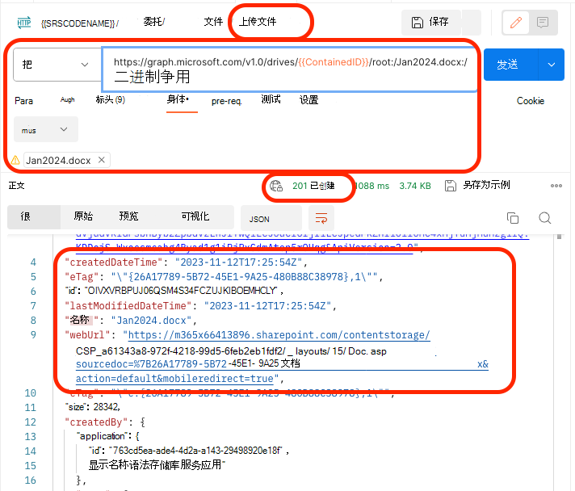Screen dimensions: 575x491
Task: Click the 3.74 KB response size
Action: [x=415, y=186]
